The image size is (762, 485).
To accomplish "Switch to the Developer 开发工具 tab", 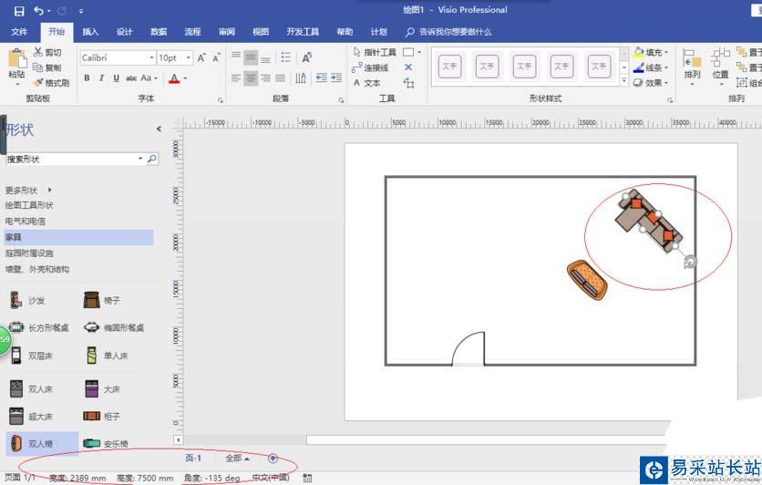I will click(303, 32).
